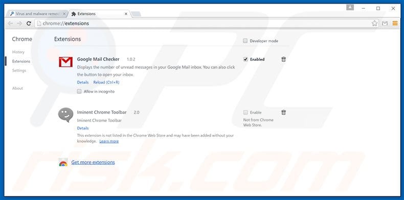Screen dimensions: 404x200
Task: Click the Not from Chrome Web Store notice
Action: 258,122
